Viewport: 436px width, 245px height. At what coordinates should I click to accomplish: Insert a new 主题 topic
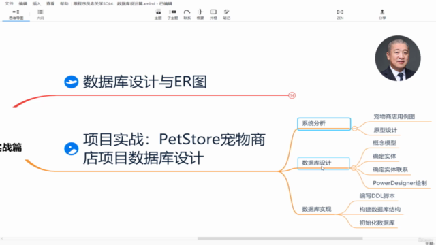coord(158,14)
